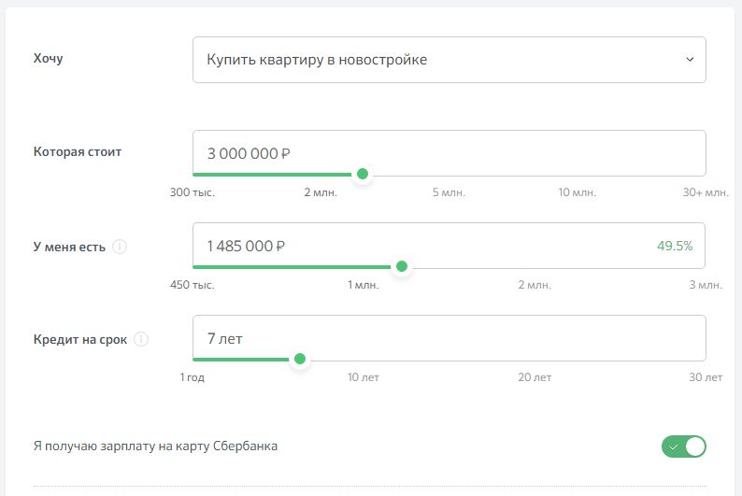
Task: Click the '2 млн.' mark under the down payment slider
Action: 535,285
